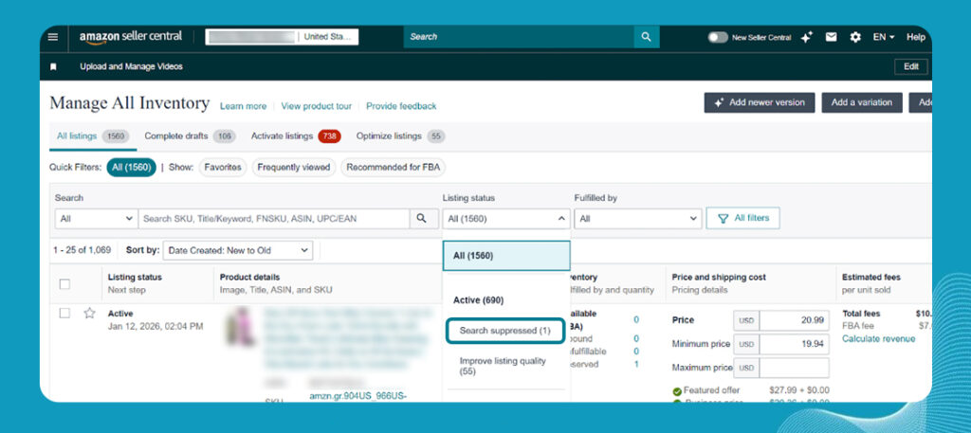Expand the Fulfilled by dropdown
The width and height of the screenshot is (971, 433).
coord(637,219)
